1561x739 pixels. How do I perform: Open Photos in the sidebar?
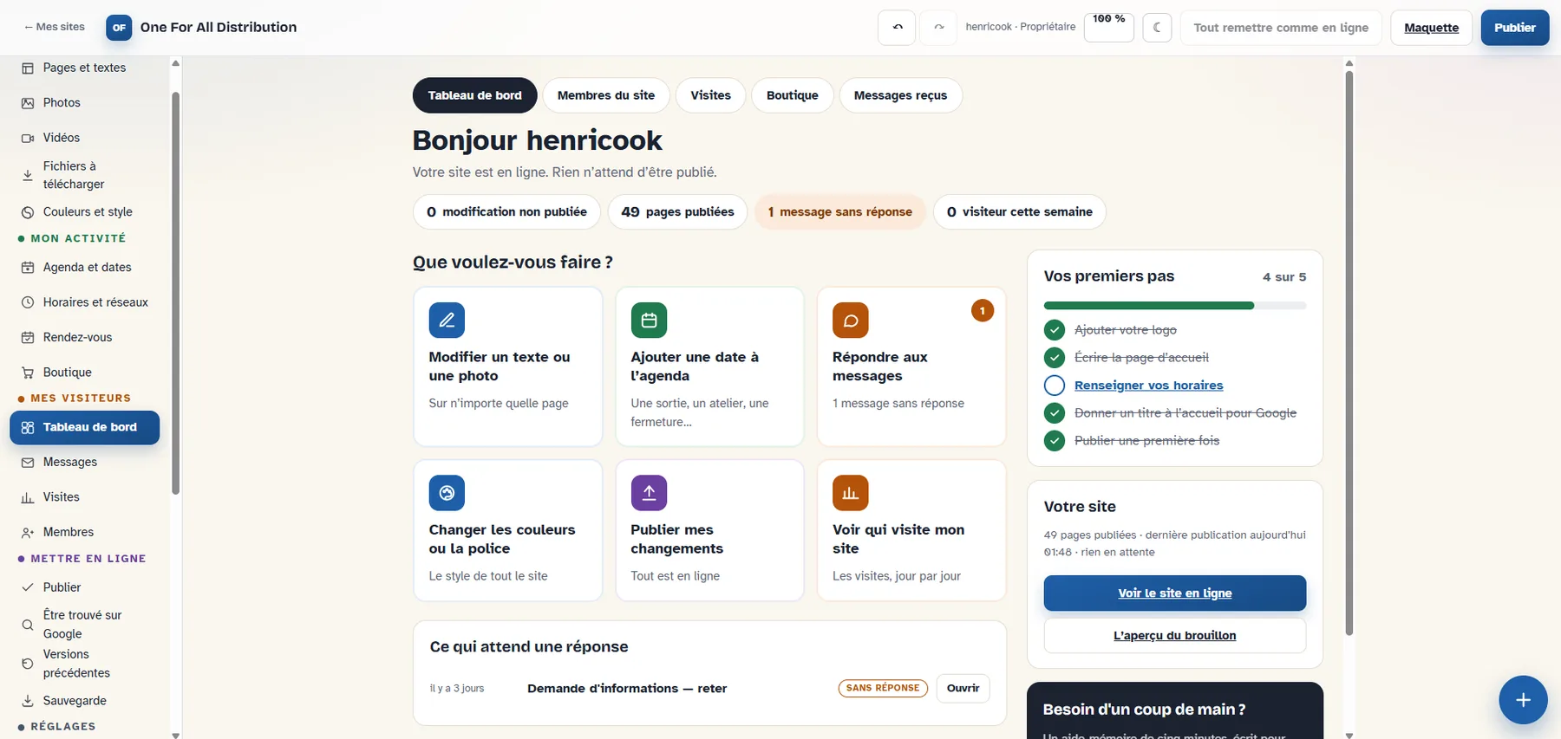tap(85, 103)
